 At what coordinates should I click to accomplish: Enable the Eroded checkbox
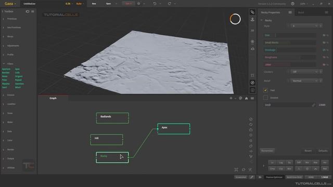(x=265, y=98)
